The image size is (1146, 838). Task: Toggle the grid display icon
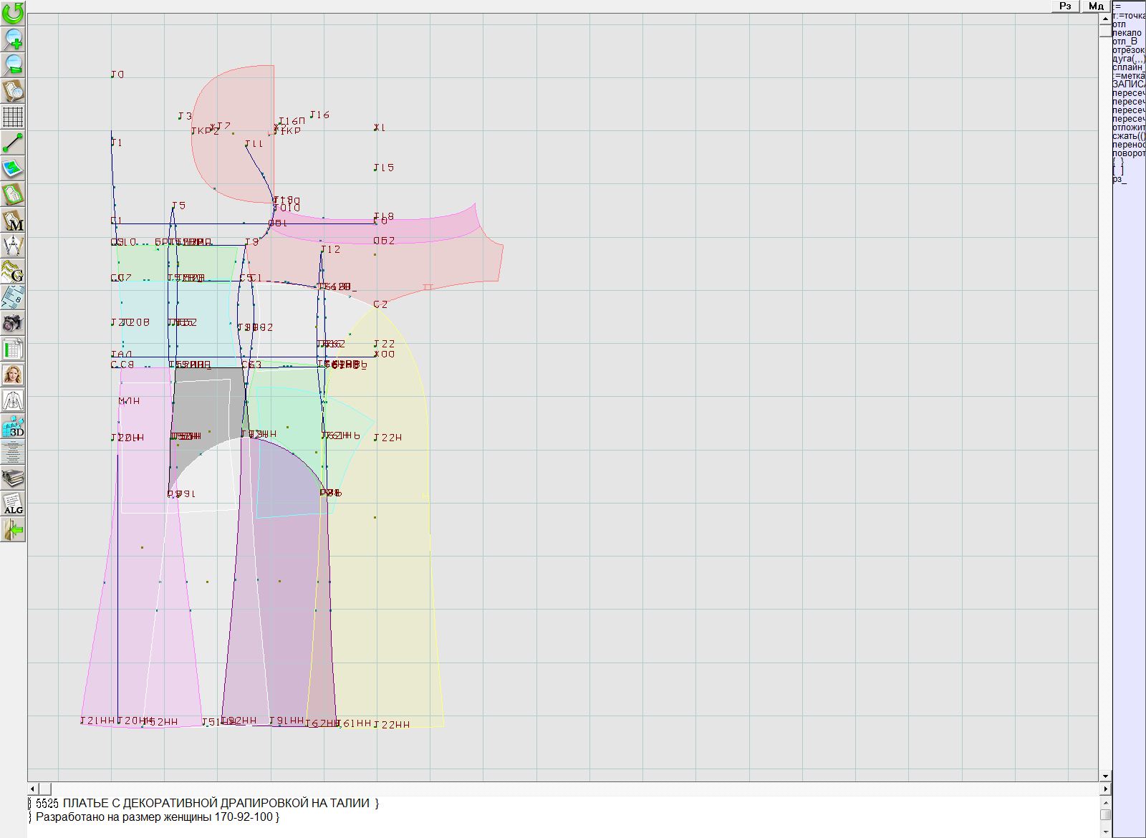[13, 117]
